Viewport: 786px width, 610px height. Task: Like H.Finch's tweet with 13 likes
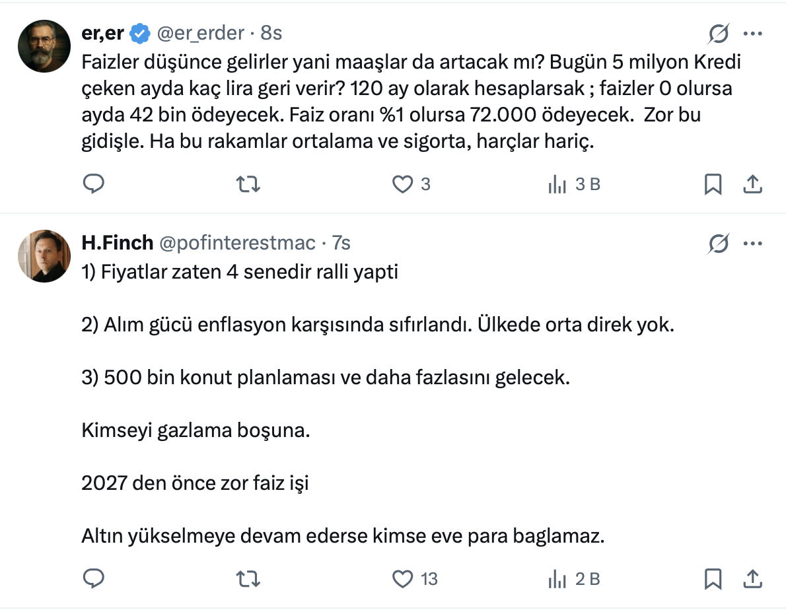click(403, 580)
